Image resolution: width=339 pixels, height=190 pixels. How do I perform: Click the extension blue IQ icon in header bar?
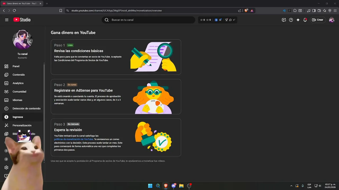[216, 20]
